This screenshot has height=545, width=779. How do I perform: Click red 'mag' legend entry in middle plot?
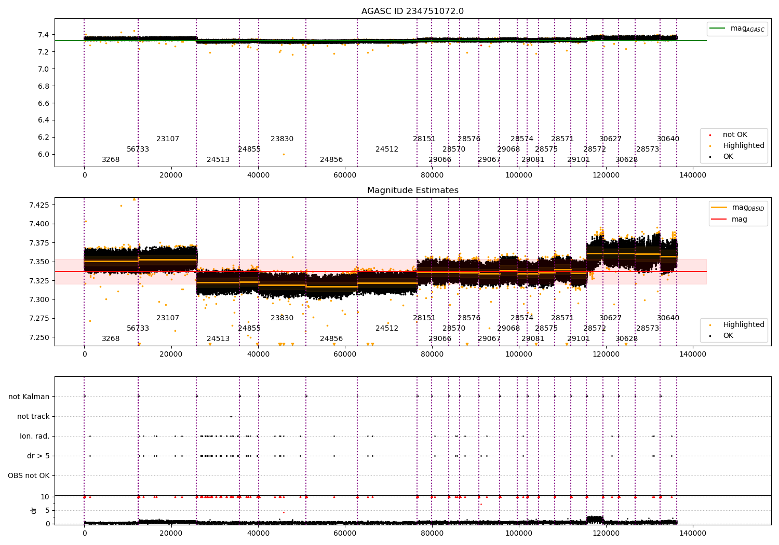tap(729, 220)
